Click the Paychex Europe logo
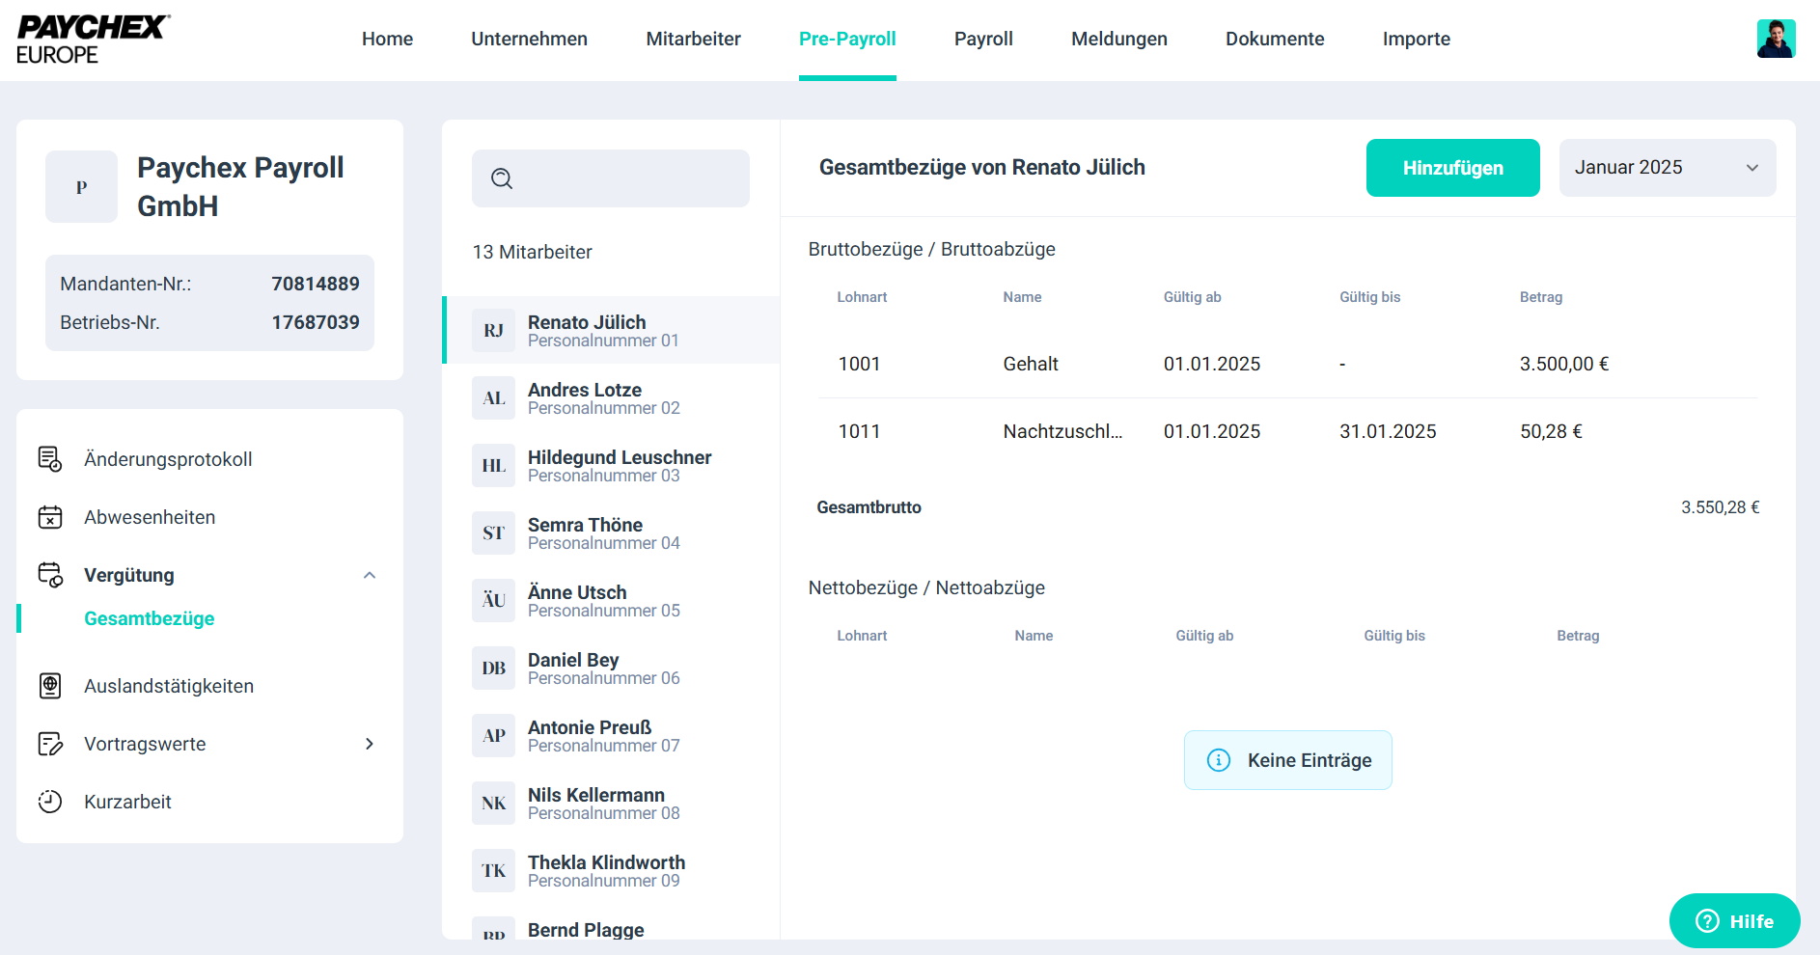1820x955 pixels. (93, 40)
